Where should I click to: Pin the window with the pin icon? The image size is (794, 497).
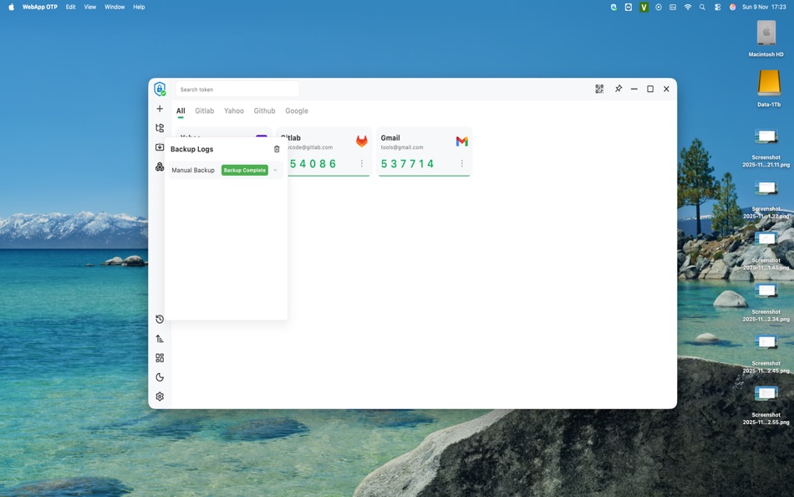coord(618,89)
